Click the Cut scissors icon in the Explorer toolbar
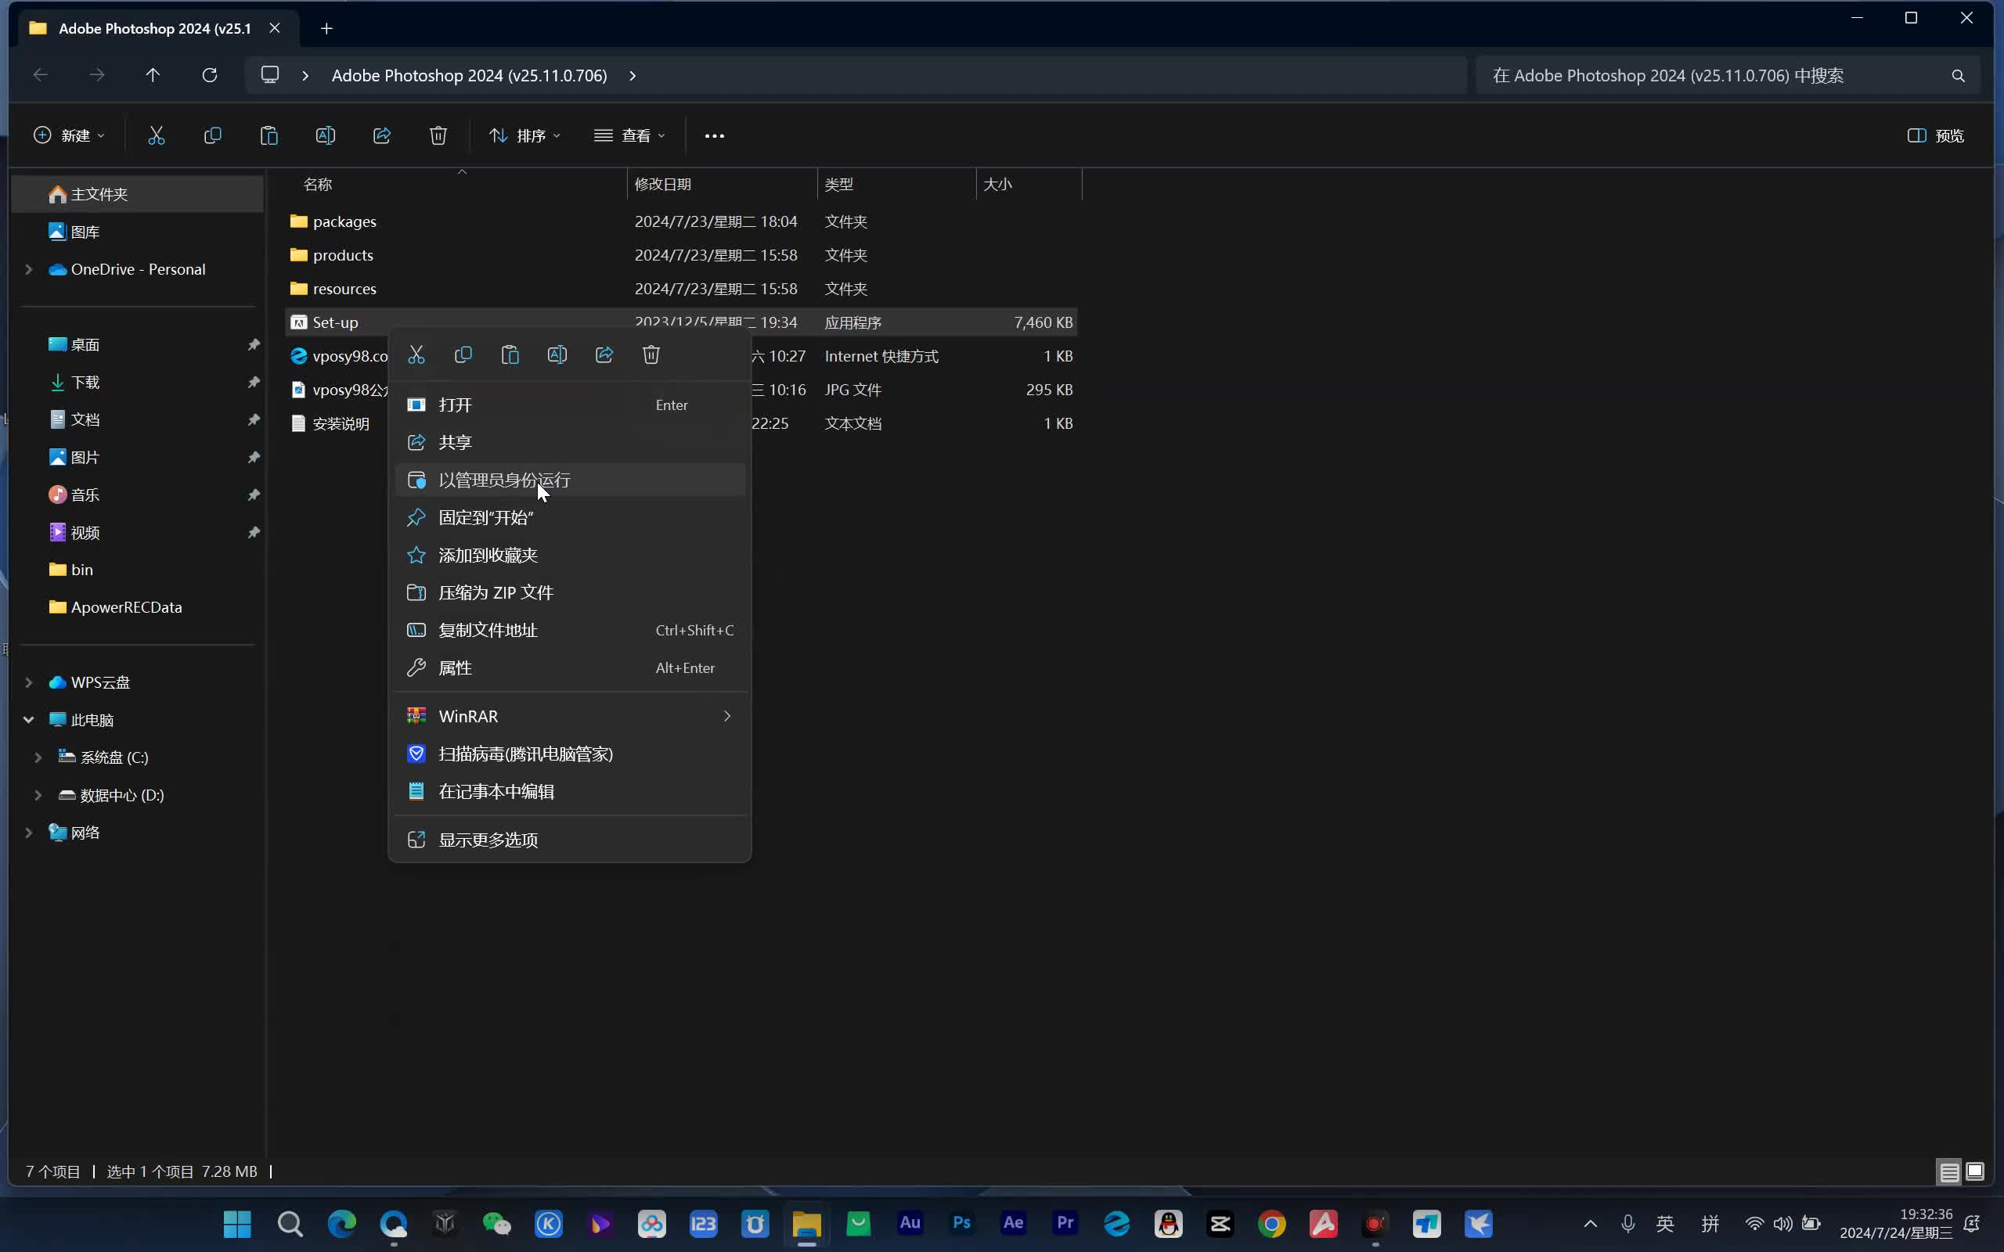This screenshot has width=2004, height=1252. tap(157, 136)
